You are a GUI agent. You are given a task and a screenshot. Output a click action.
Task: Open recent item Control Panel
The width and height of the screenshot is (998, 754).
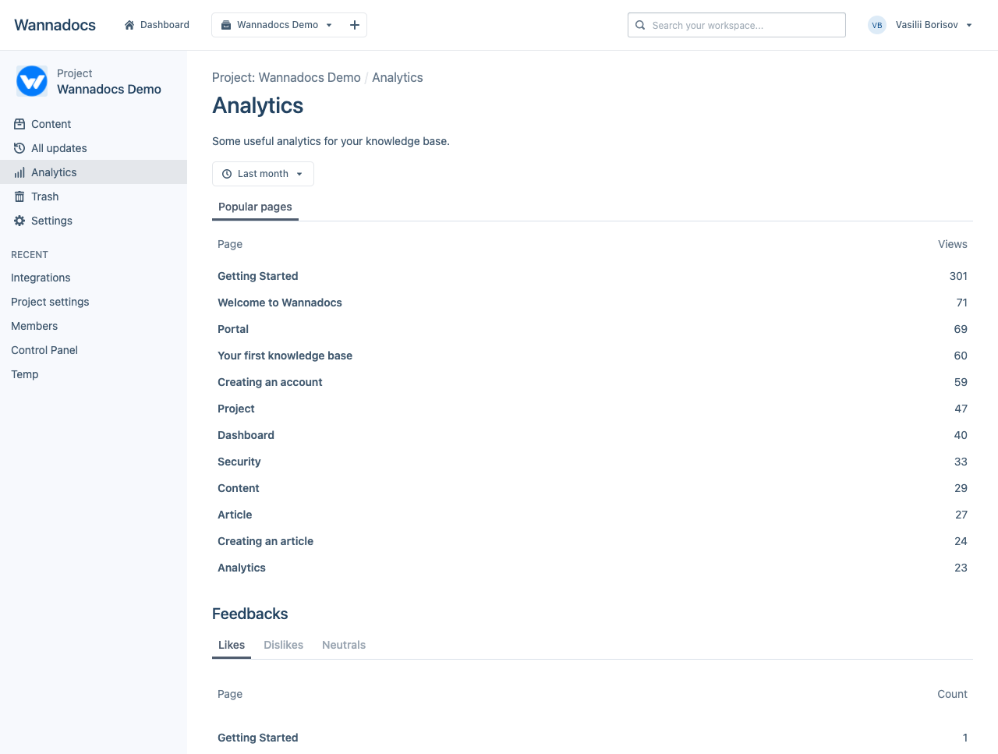tap(44, 350)
